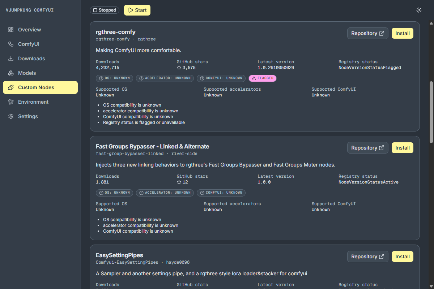Viewport: 434px width, 289px height.
Task: Click the star icon beside 12
Action: 179,182
